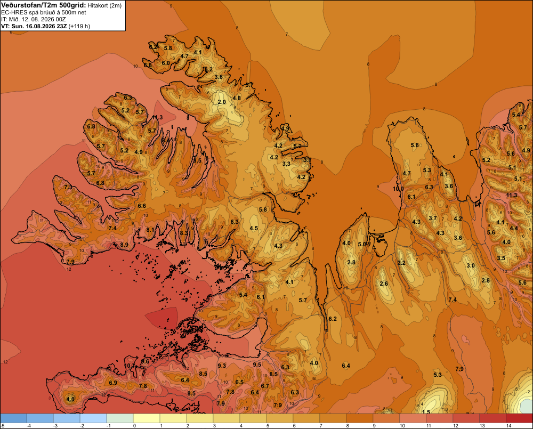Select the blue legend swatch between -5 and -4

click(x=14, y=418)
